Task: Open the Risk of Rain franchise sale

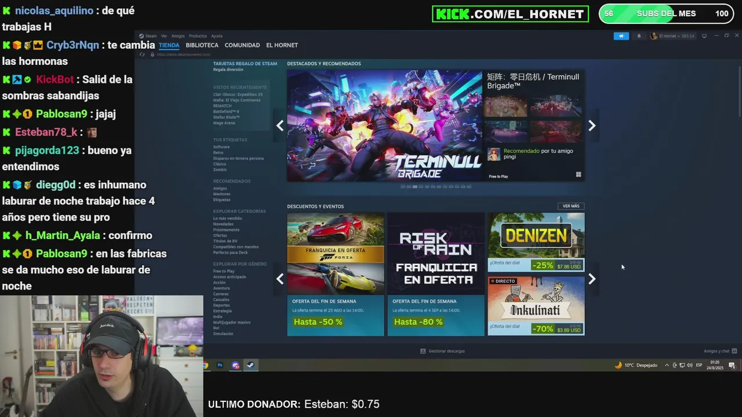Action: point(436,274)
